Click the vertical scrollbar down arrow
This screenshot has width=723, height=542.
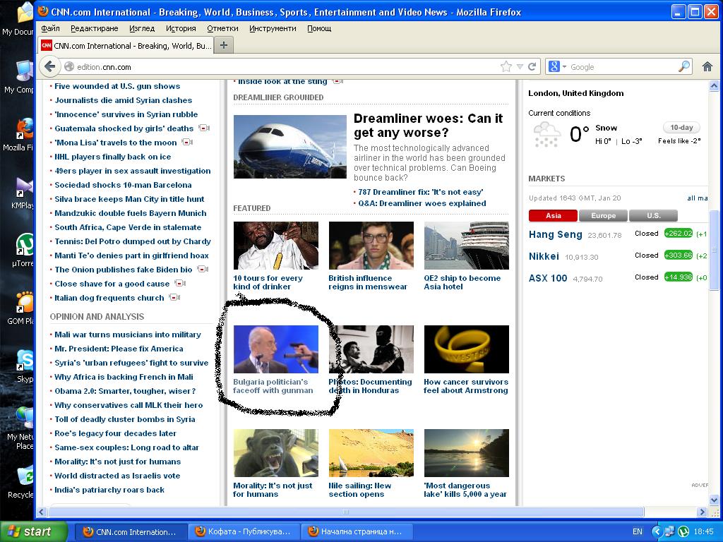coord(714,500)
